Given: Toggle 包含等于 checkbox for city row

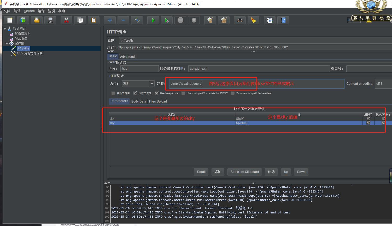Looking at the screenshot, I should [x=383, y=119].
